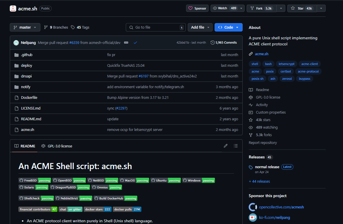This screenshot has width=343, height=224.
Task: Click the chat on gitter badge
Action: coord(70,209)
